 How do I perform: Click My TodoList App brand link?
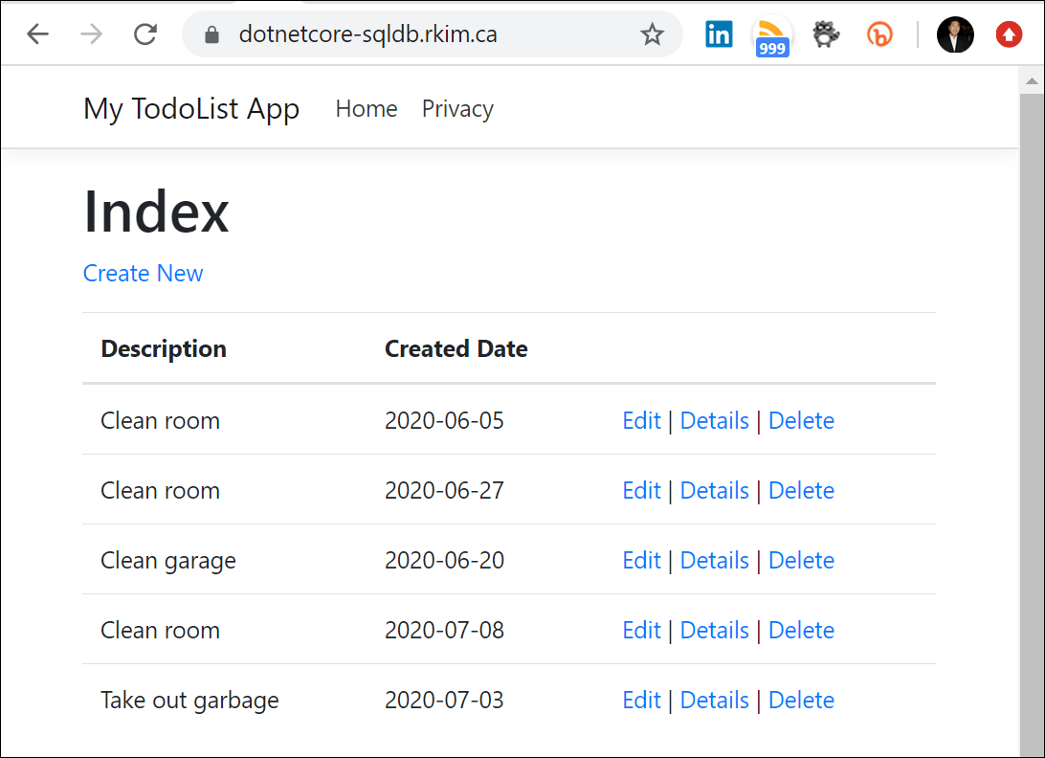190,108
